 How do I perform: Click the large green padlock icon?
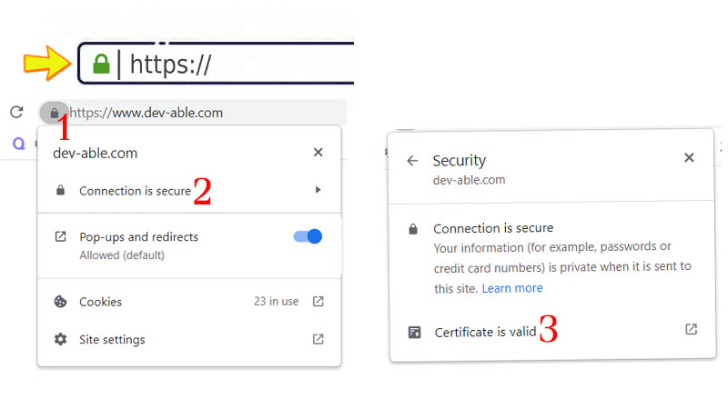(101, 64)
